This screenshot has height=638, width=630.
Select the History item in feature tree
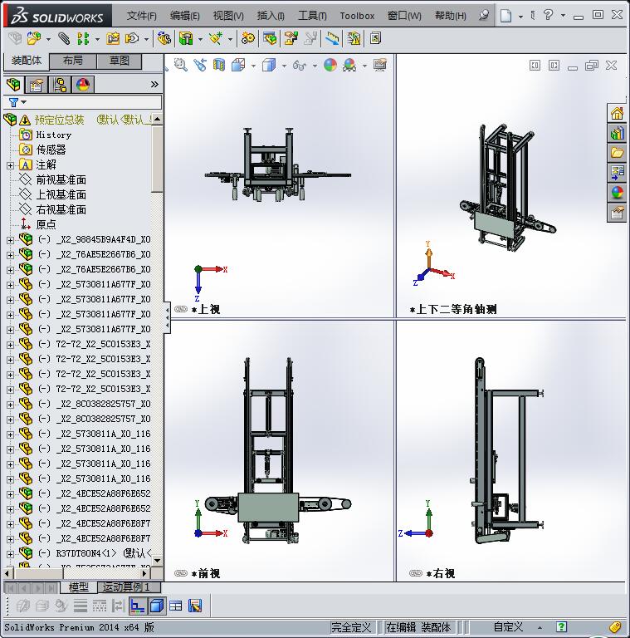click(54, 135)
